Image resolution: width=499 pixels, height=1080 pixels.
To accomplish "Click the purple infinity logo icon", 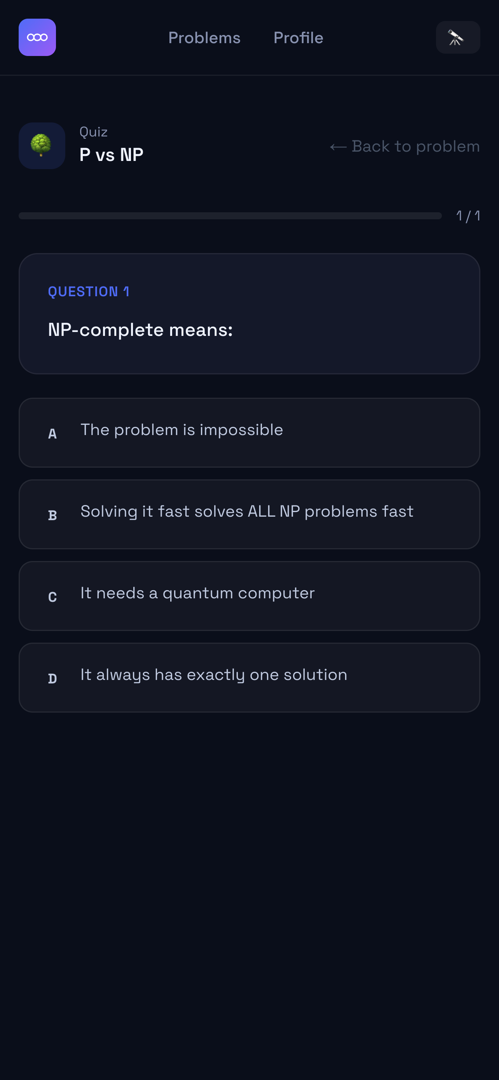I will pos(37,37).
